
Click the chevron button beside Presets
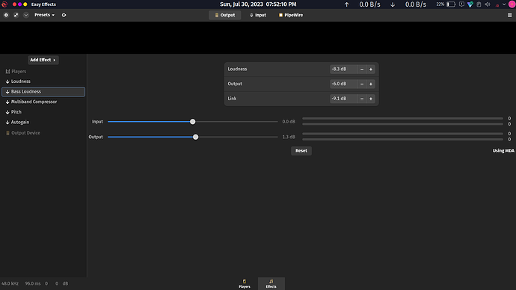coord(25,15)
